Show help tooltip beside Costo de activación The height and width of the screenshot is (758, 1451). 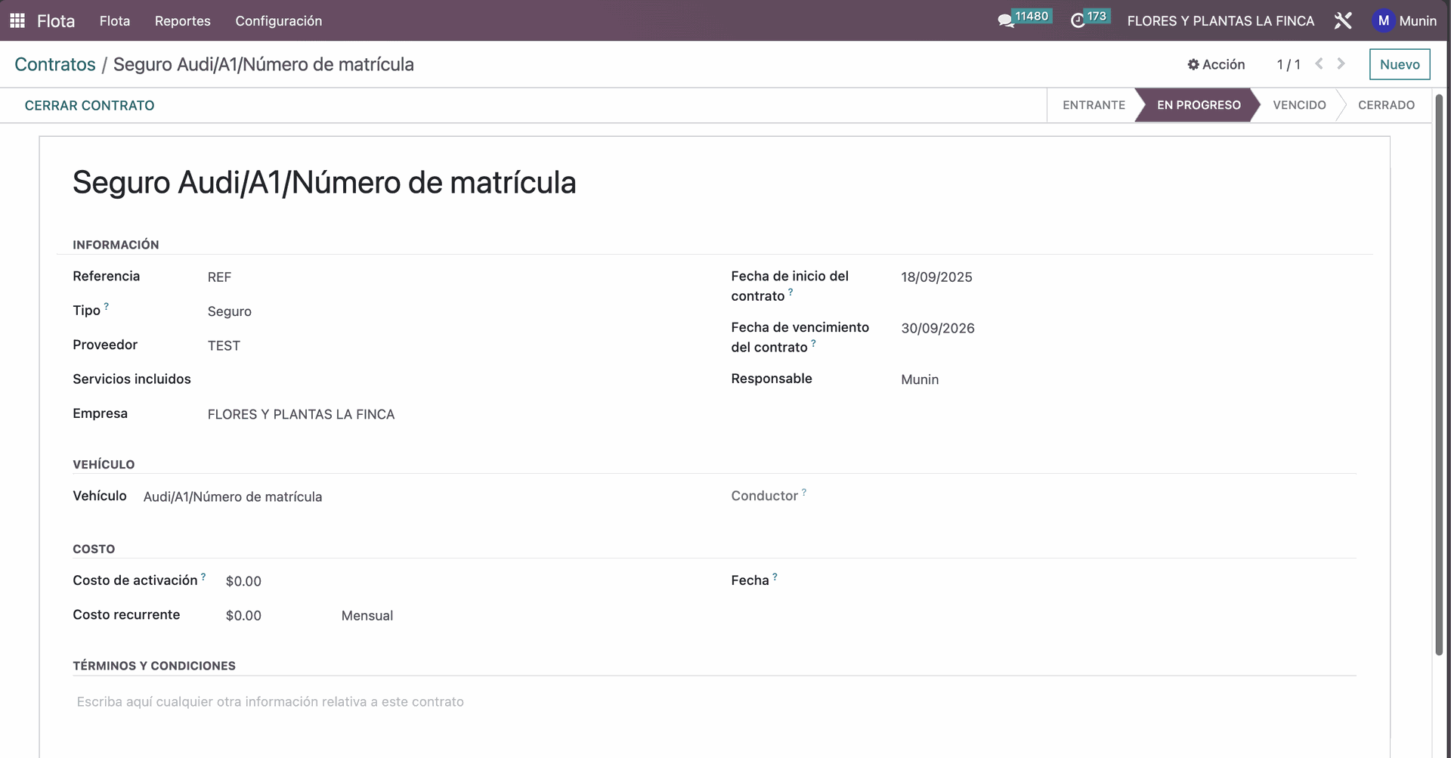tap(203, 577)
